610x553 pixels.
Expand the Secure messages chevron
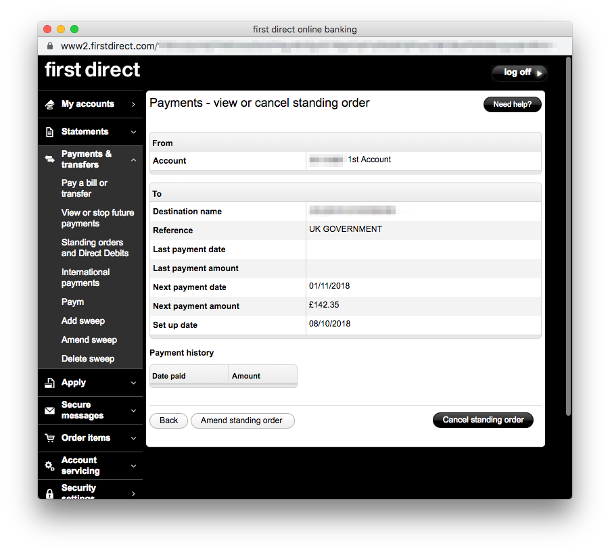point(133,410)
